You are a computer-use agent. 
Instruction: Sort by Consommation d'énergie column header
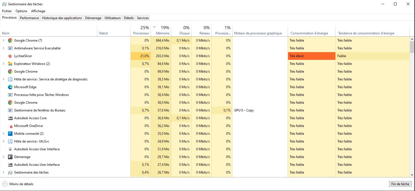(x=312, y=30)
